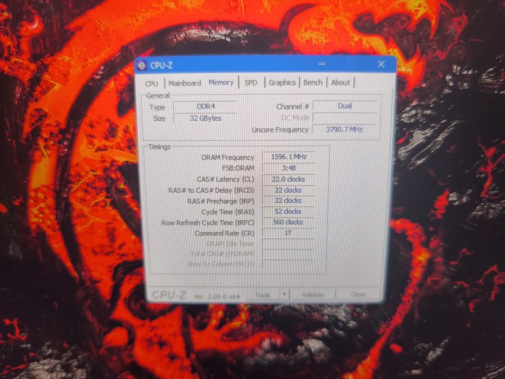Image resolution: width=505 pixels, height=379 pixels.
Task: Close CPU-Z with the title bar X
Action: pos(381,64)
